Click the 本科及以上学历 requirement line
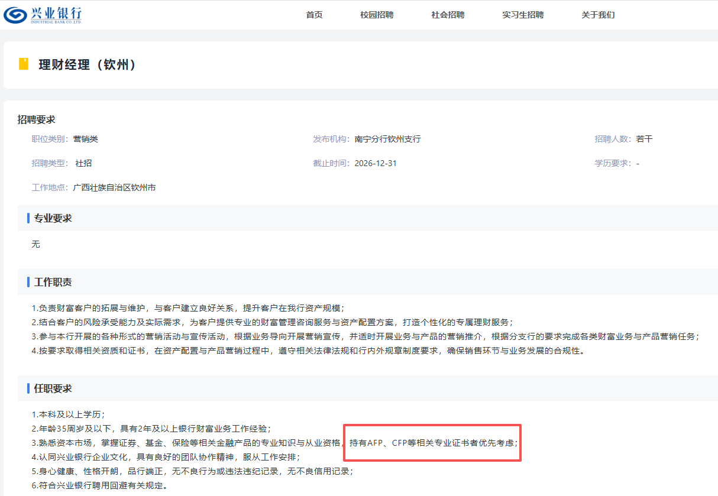This screenshot has width=718, height=496. coord(68,414)
